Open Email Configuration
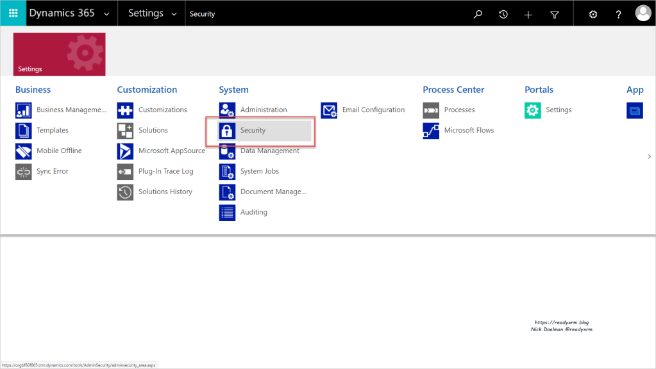656x369 pixels. pos(373,110)
